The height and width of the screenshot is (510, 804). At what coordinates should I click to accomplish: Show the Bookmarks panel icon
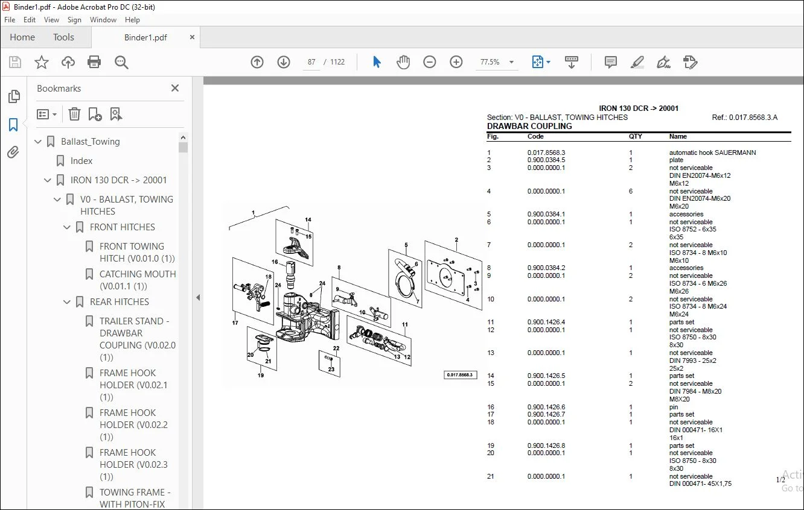(x=13, y=125)
